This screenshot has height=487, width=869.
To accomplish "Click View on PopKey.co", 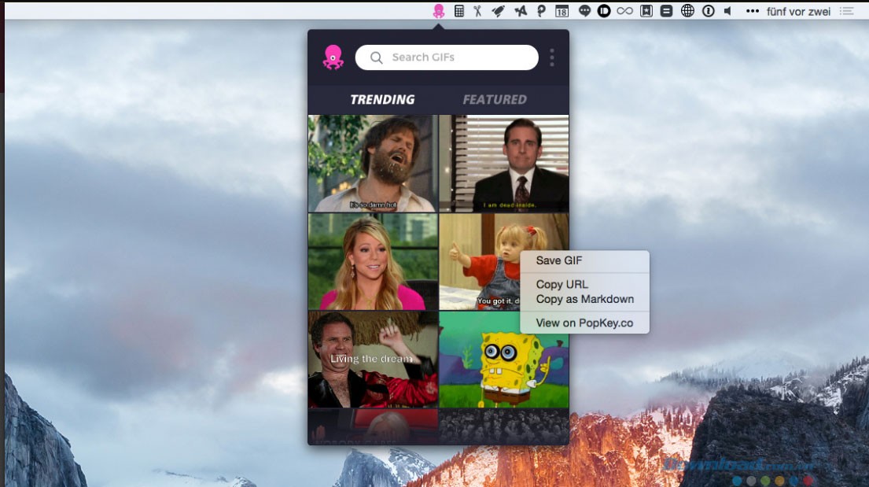I will click(x=584, y=323).
